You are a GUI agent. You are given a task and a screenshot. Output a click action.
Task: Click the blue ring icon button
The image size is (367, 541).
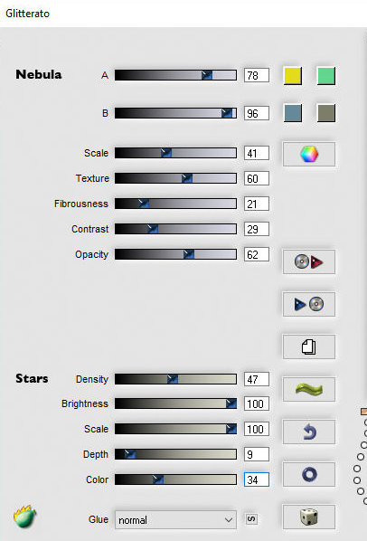309,474
